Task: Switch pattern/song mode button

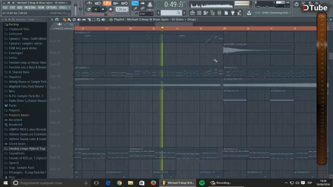Action: (89, 9)
